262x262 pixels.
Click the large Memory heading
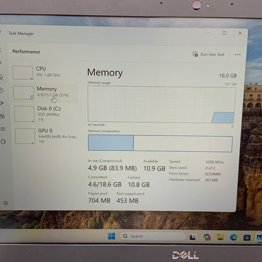tap(105, 72)
